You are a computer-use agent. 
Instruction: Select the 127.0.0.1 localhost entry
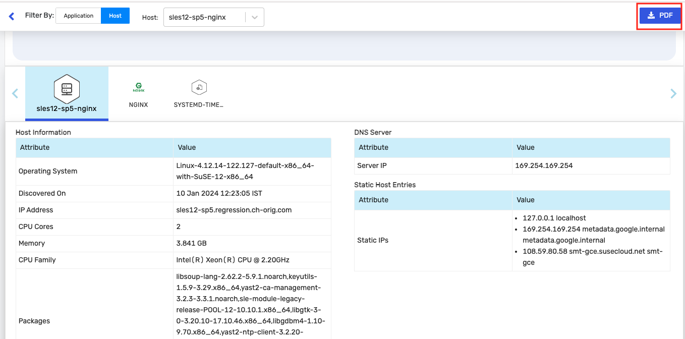point(554,218)
